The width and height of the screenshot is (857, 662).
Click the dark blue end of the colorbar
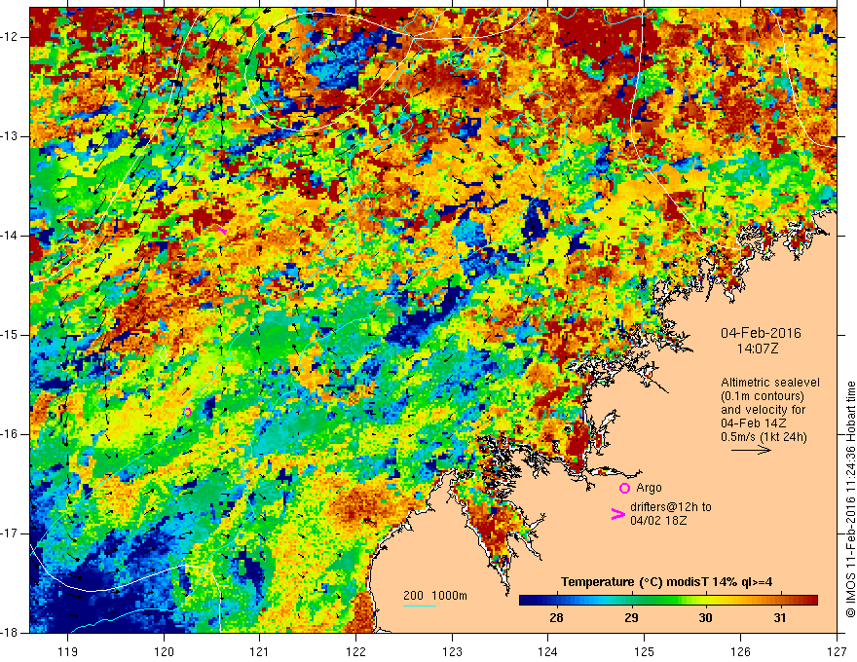coord(528,601)
